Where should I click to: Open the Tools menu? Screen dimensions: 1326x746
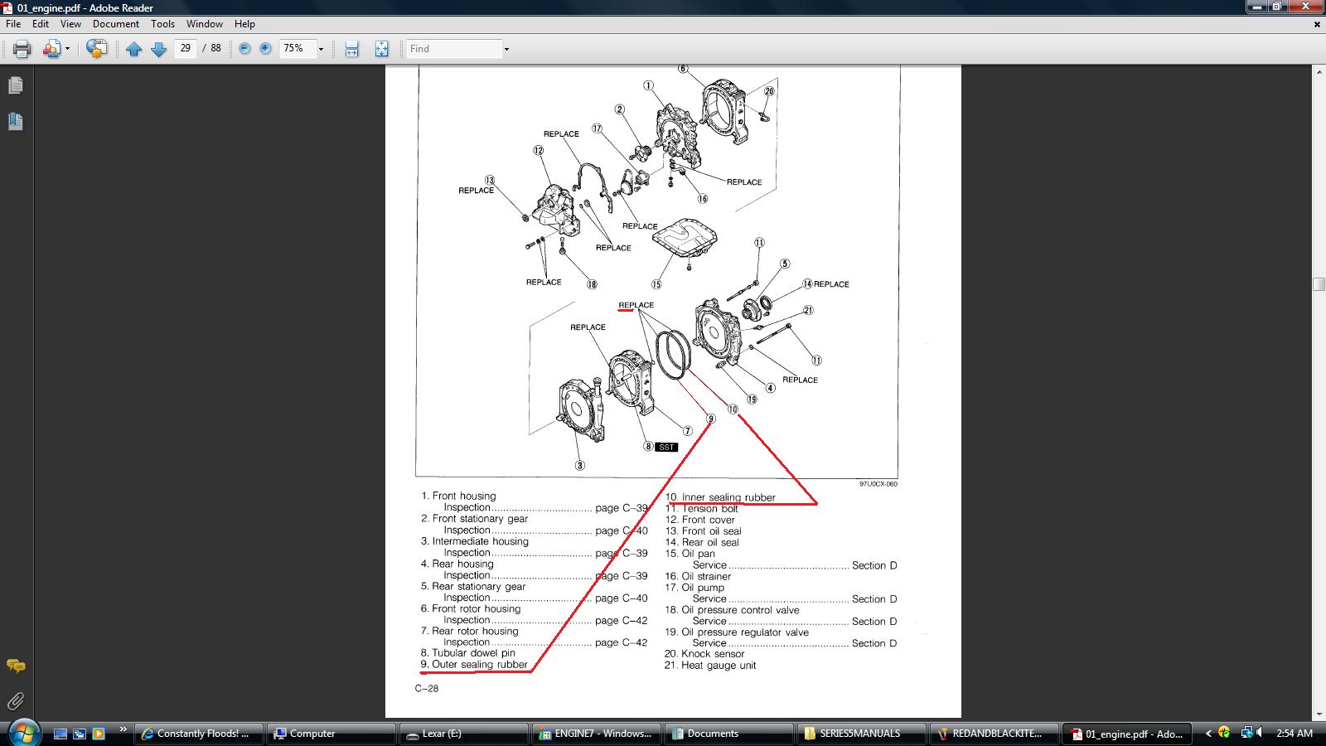click(162, 24)
